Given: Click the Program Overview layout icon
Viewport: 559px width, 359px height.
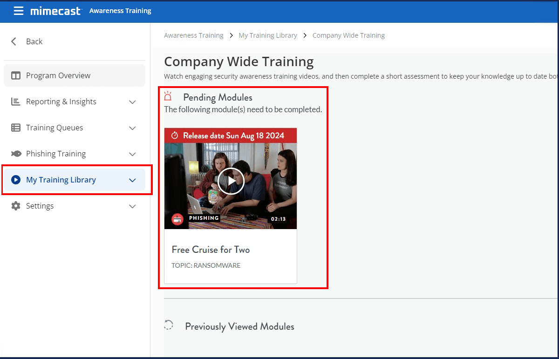Looking at the screenshot, I should [16, 75].
